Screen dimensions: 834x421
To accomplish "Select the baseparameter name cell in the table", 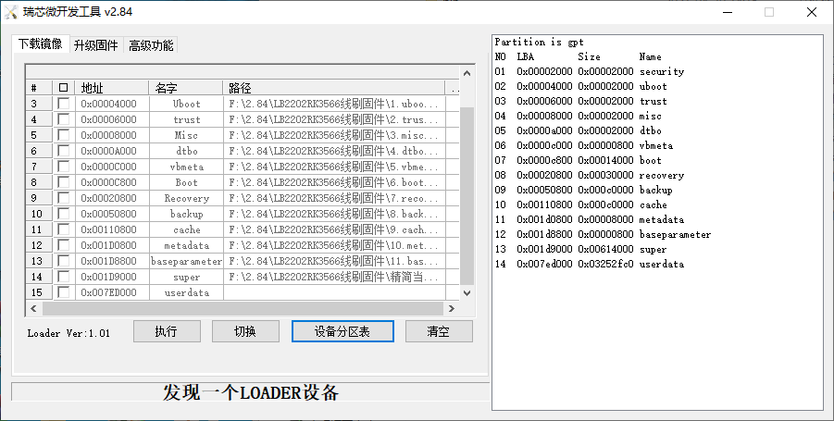I will (186, 261).
